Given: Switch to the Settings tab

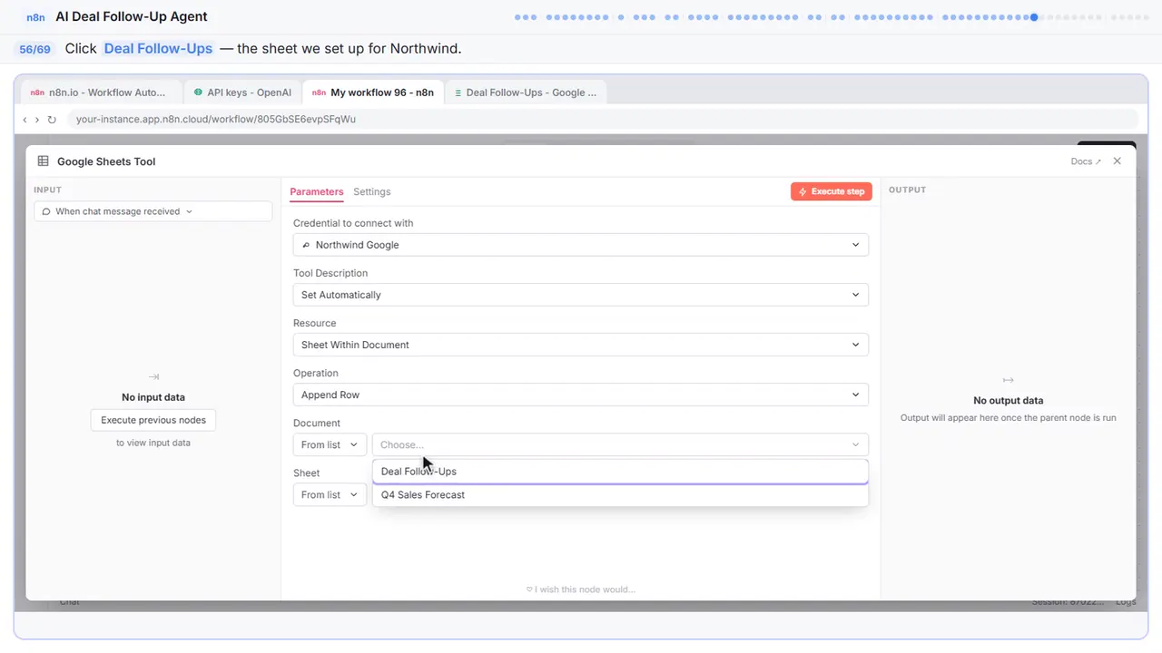Looking at the screenshot, I should pos(372,192).
